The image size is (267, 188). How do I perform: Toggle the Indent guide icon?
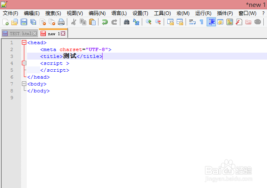point(211,22)
